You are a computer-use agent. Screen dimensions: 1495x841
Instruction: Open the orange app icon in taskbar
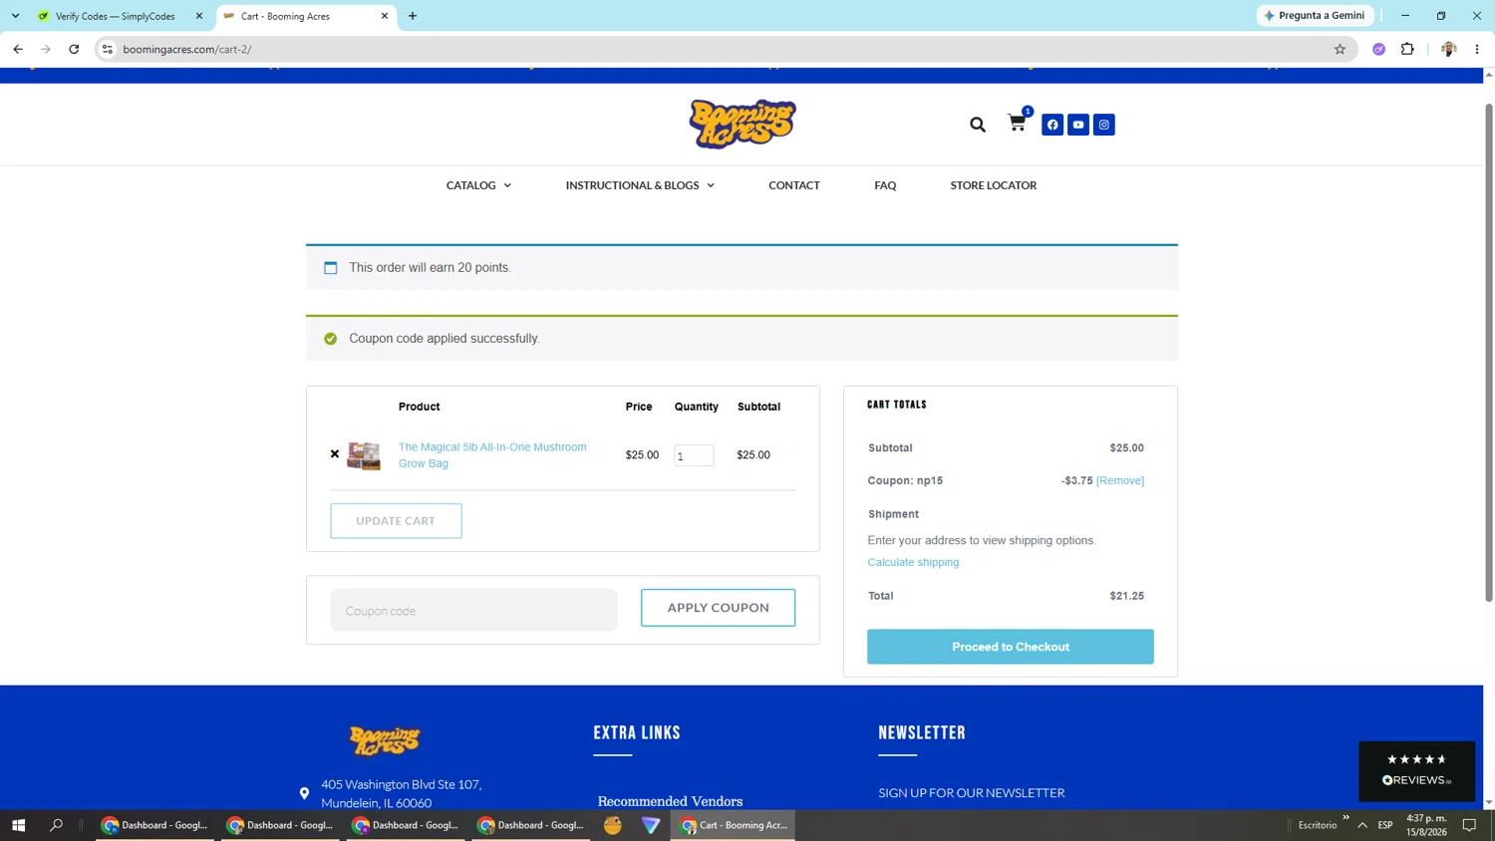point(613,825)
